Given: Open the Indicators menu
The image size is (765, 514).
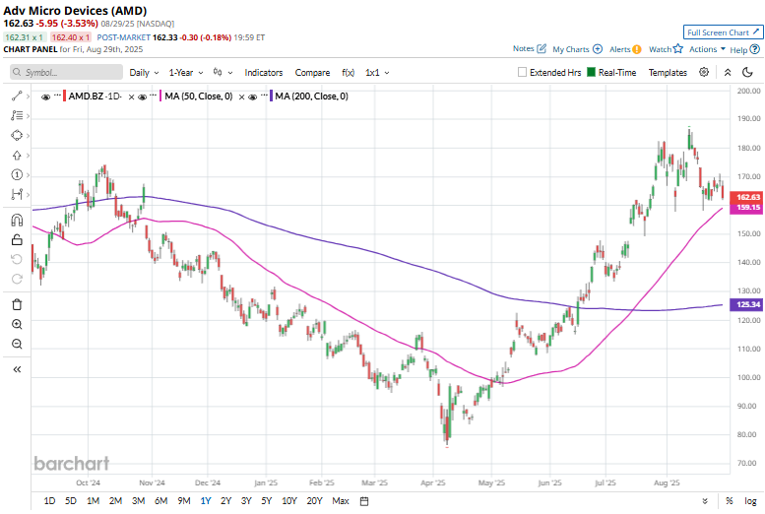Looking at the screenshot, I should [264, 72].
